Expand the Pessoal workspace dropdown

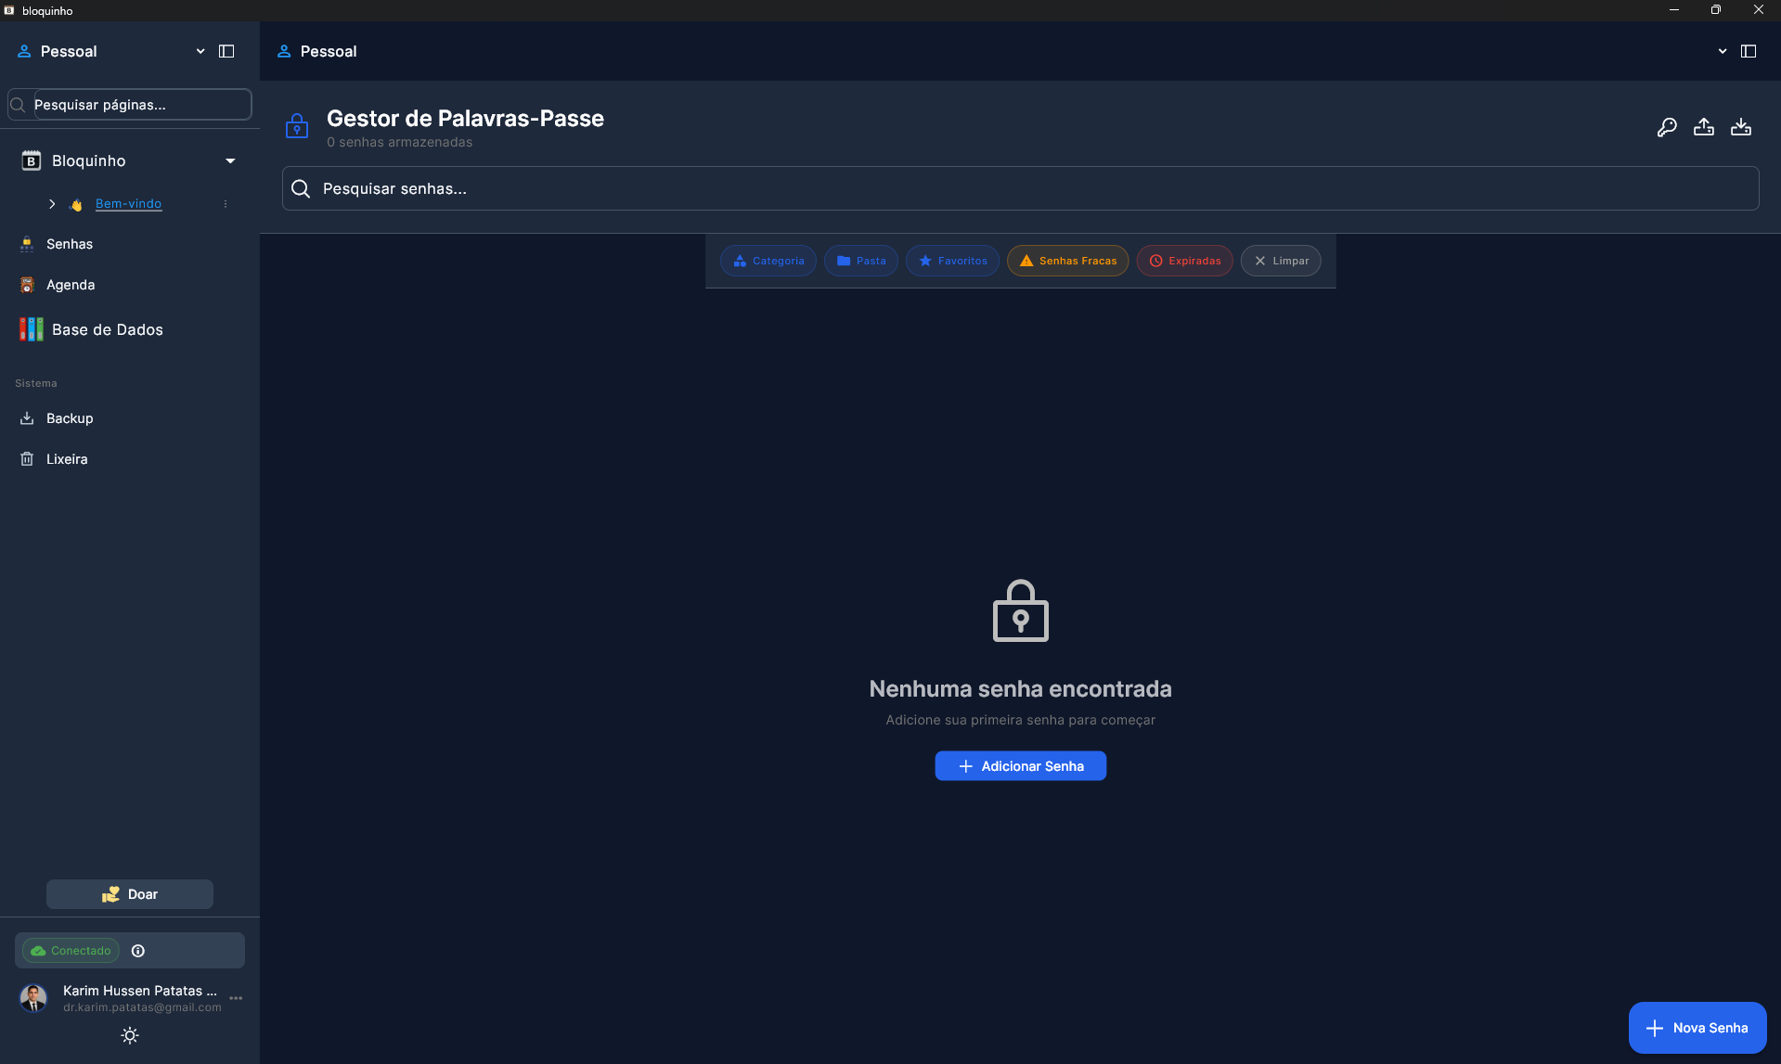pos(200,51)
